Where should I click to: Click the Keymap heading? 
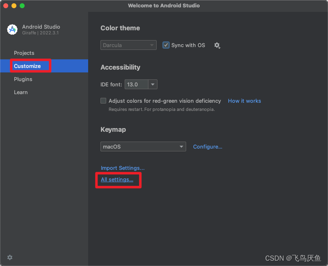(113, 129)
